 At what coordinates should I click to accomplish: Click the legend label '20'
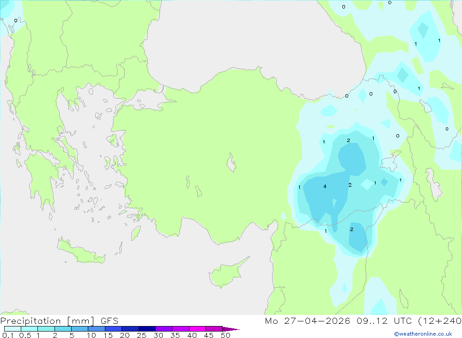pos(125,335)
